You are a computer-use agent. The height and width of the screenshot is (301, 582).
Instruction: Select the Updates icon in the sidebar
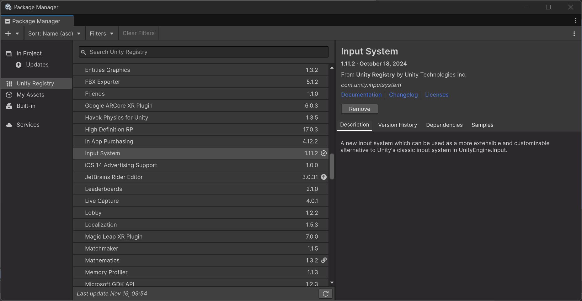(18, 65)
